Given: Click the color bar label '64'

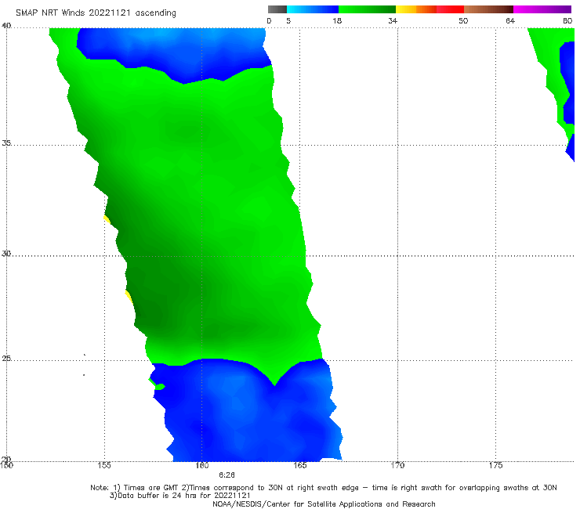Looking at the screenshot, I should pos(510,21).
